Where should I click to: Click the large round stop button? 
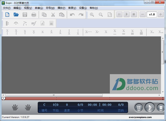pyautogui.click(x=161, y=107)
